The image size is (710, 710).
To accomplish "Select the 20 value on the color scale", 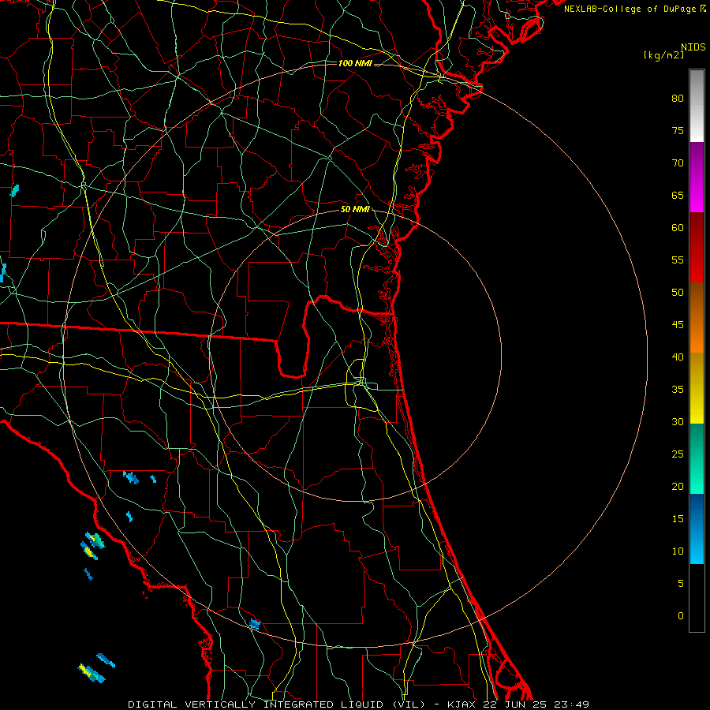I will click(678, 486).
